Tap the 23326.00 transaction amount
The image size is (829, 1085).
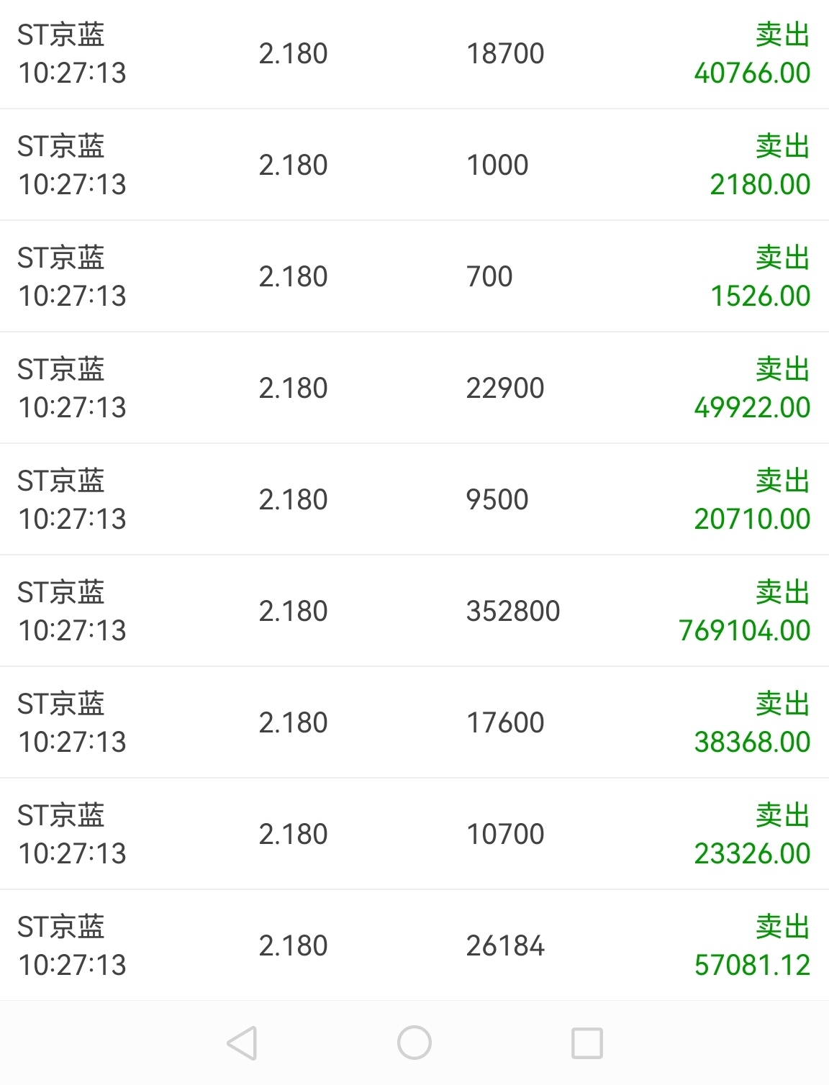pyautogui.click(x=752, y=854)
